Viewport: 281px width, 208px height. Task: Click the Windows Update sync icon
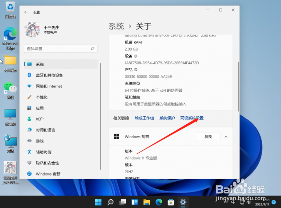point(29,174)
